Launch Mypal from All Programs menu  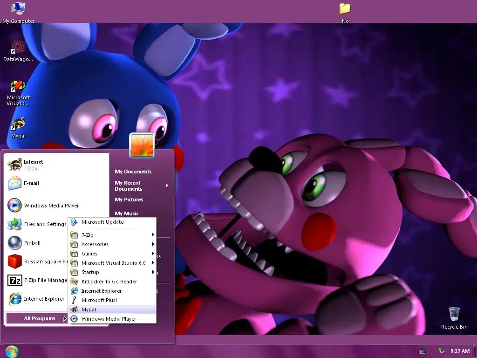click(112, 310)
